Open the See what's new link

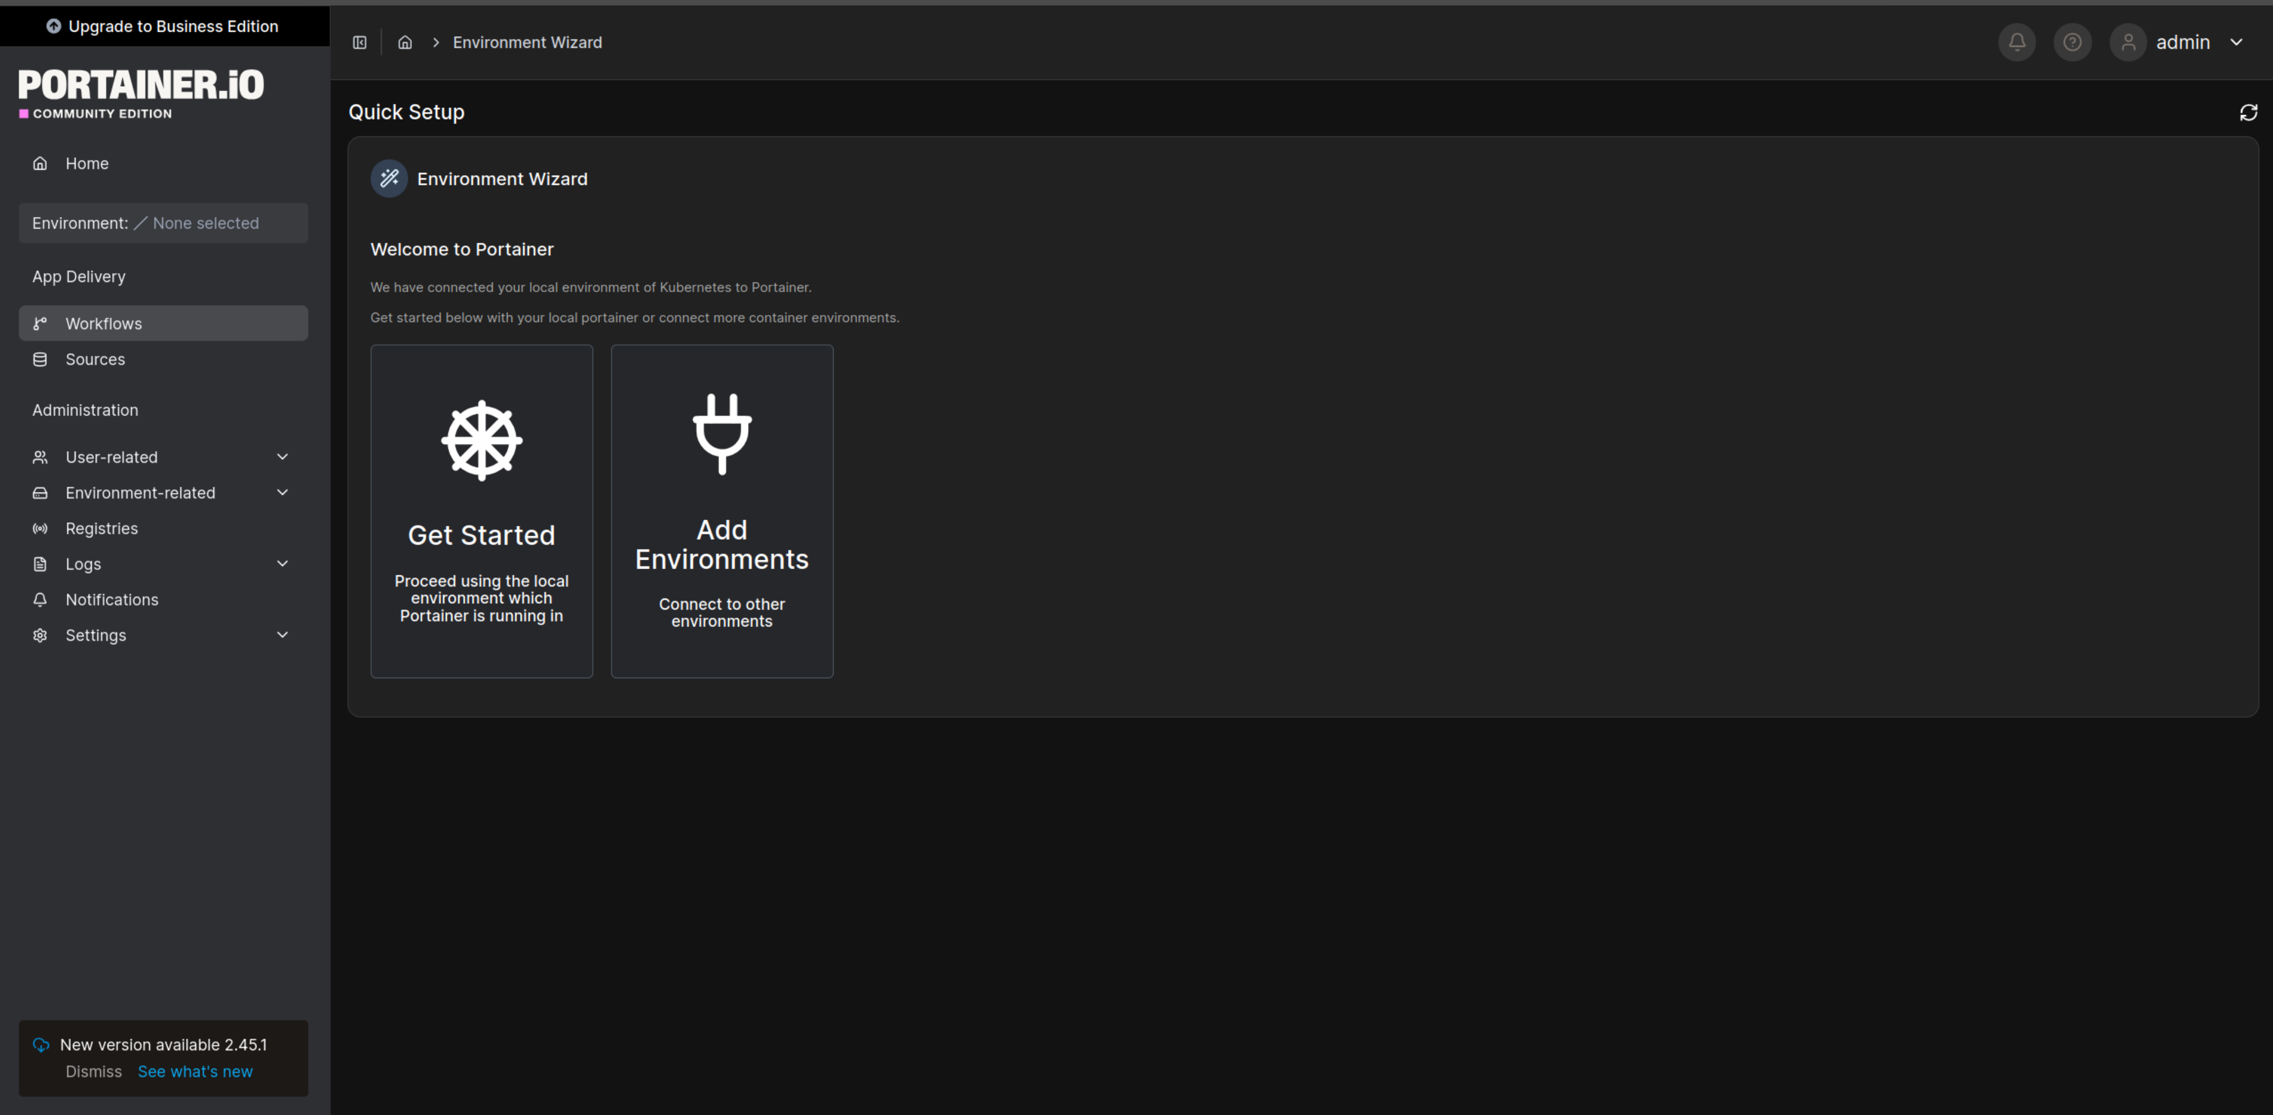[195, 1072]
